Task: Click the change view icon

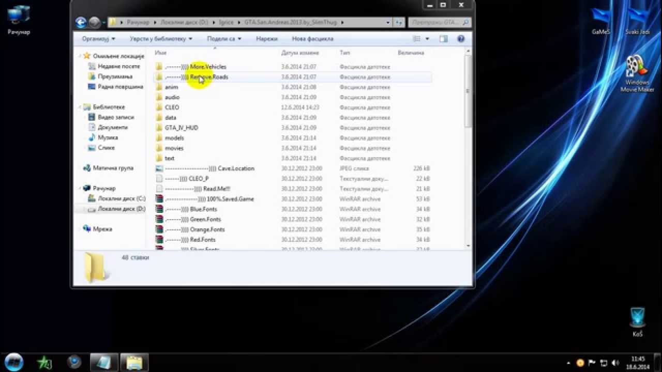Action: (x=417, y=39)
